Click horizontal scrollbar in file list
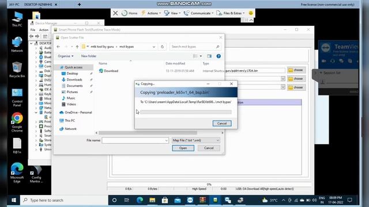 (x=148, y=133)
